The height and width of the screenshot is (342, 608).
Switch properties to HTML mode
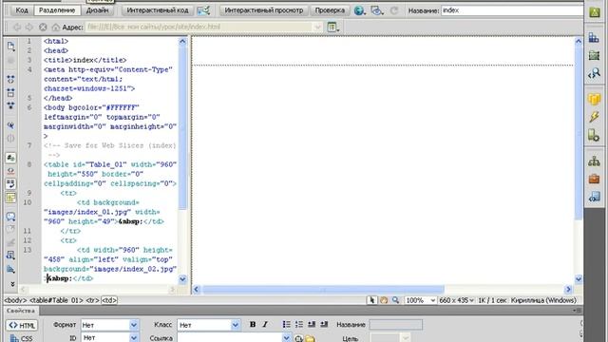click(x=22, y=325)
